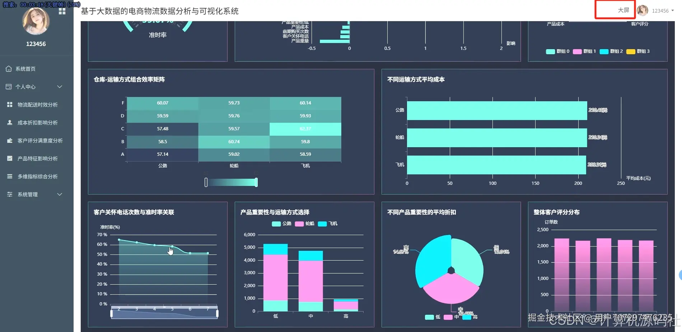Toggle 低 legend in discount pie chart
682x332 pixels.
(433, 317)
